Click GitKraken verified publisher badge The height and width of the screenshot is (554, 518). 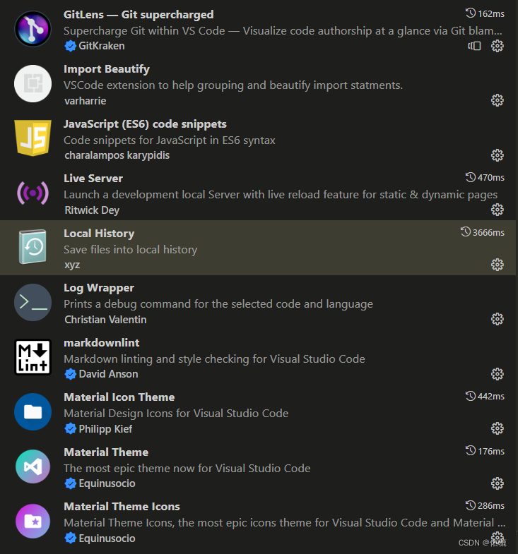(x=71, y=46)
